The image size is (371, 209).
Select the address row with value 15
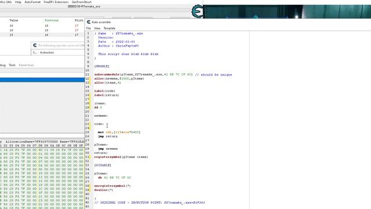click(42, 35)
